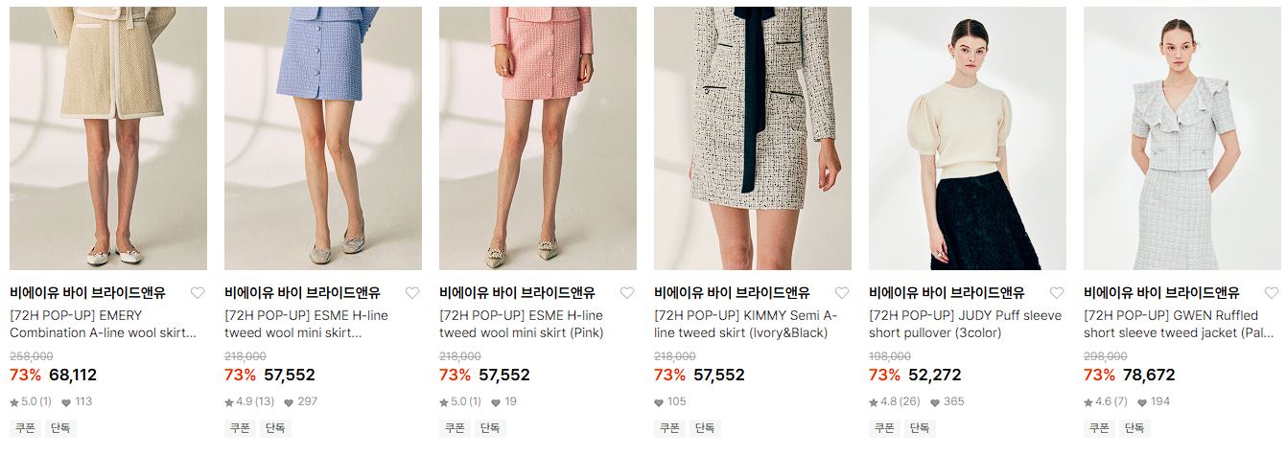Click the 쿠폰 tag under EMERY skirt

(24, 428)
